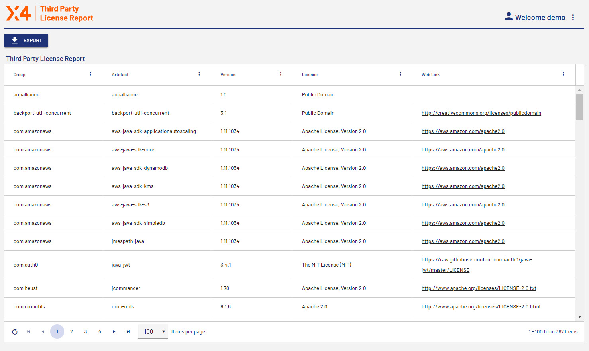Expand the items per page dropdown
This screenshot has width=589, height=351.
[153, 332]
